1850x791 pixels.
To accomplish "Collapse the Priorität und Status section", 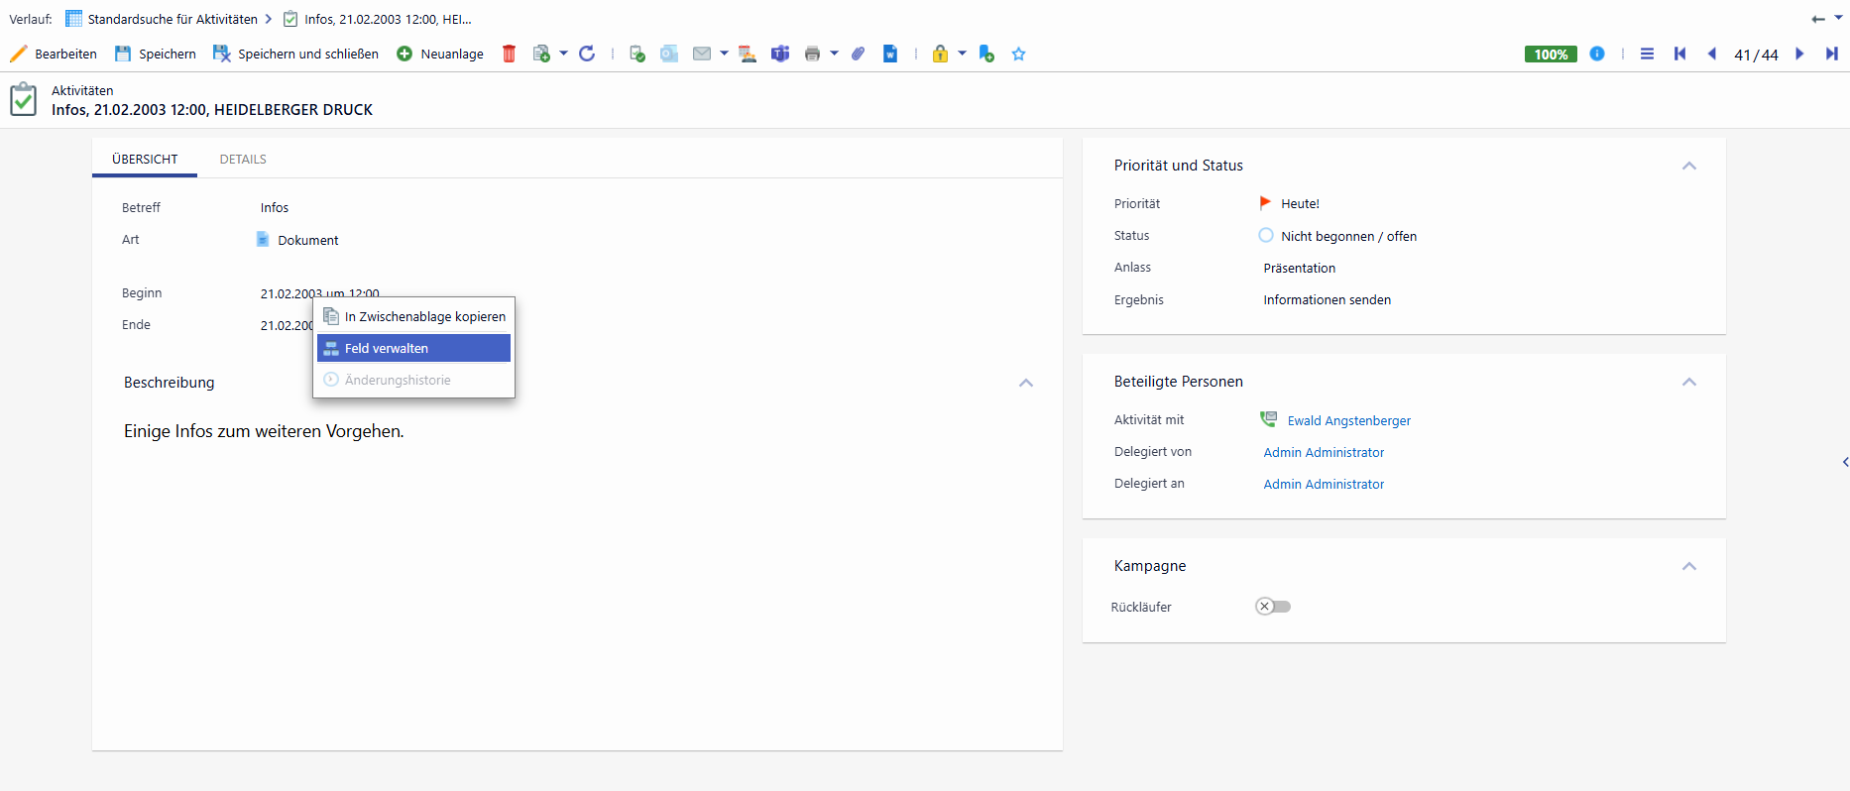I will coord(1689,166).
